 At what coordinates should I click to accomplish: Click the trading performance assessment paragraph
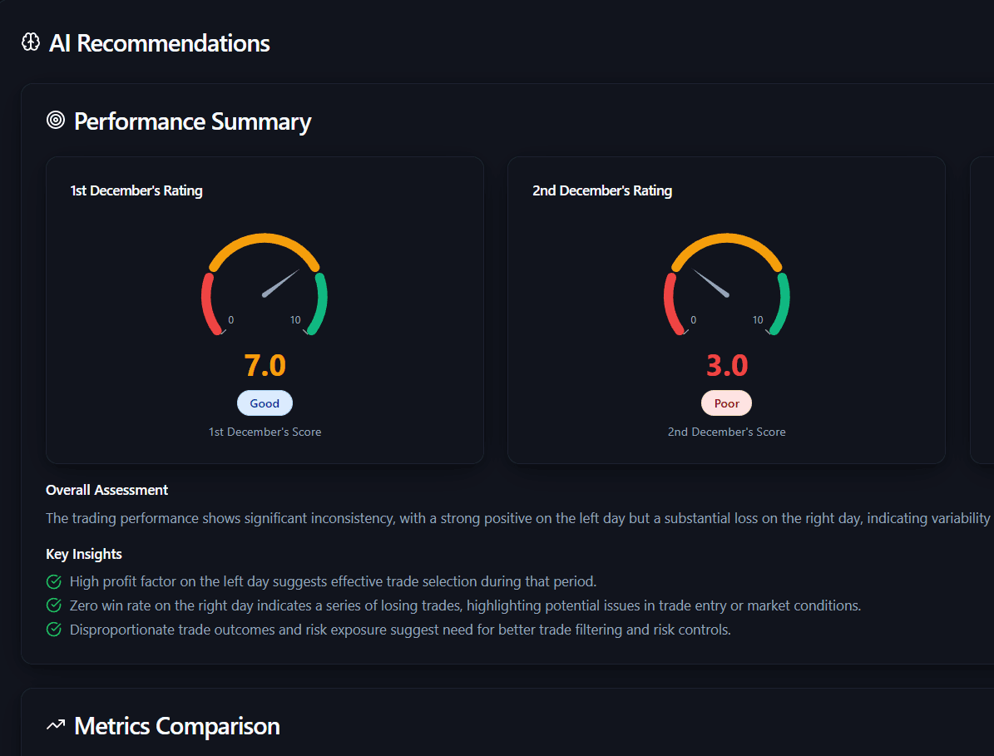pyautogui.click(x=516, y=518)
